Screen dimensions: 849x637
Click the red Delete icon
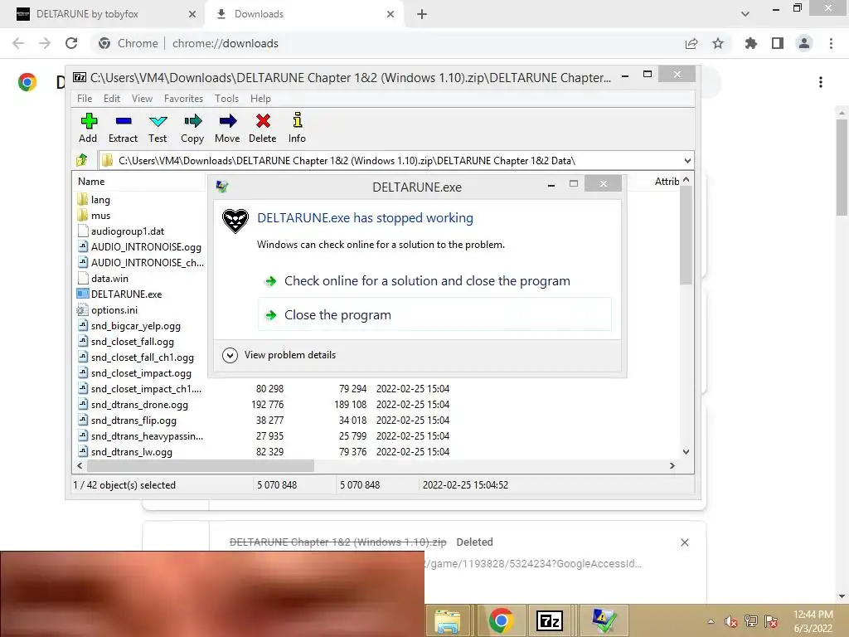point(263,121)
